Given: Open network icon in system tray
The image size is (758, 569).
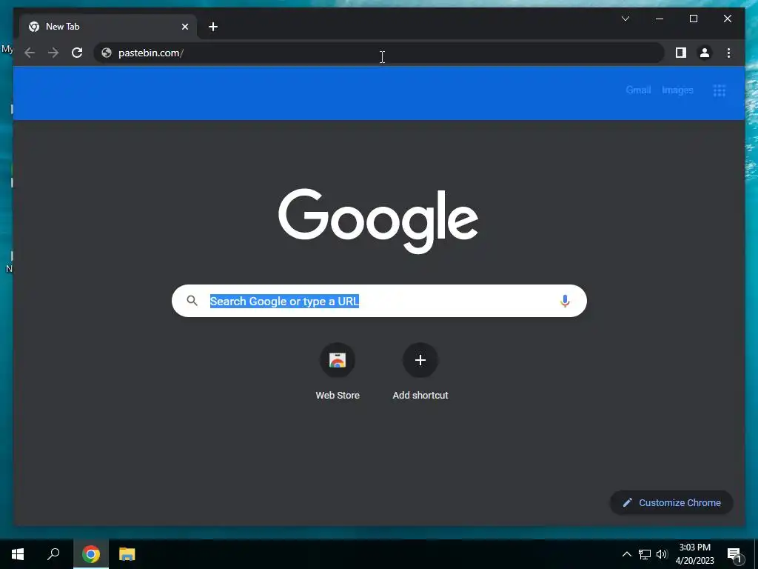Looking at the screenshot, I should click(645, 554).
